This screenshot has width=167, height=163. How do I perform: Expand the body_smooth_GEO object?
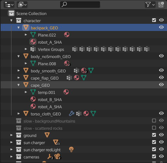(19, 70)
